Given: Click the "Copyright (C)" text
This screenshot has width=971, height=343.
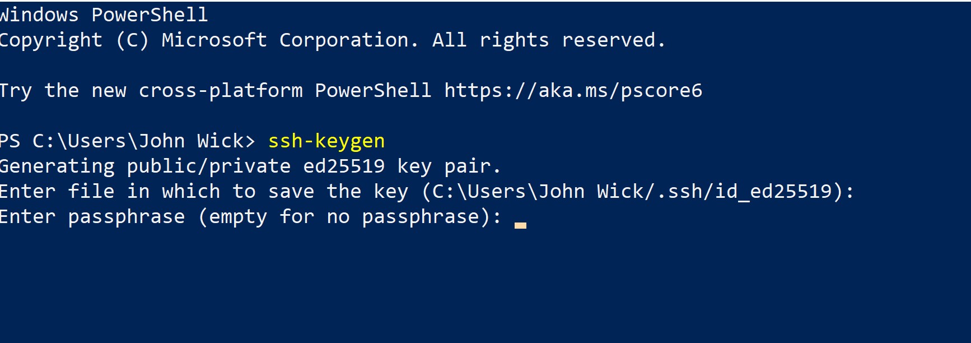Looking at the screenshot, I should coord(74,40).
